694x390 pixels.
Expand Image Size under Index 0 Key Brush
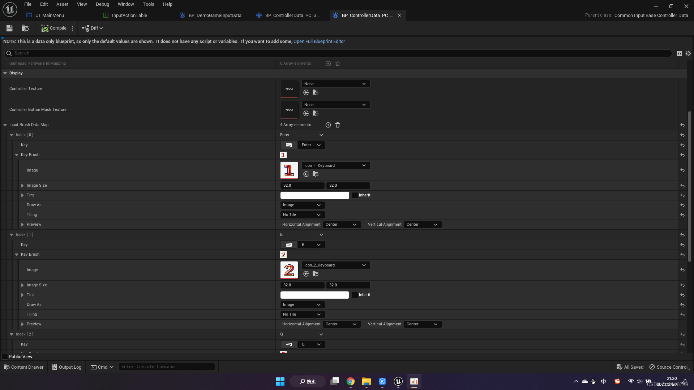click(22, 186)
